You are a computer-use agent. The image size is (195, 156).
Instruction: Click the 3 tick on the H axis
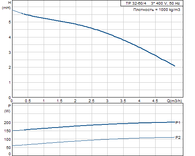click(x=10, y=52)
